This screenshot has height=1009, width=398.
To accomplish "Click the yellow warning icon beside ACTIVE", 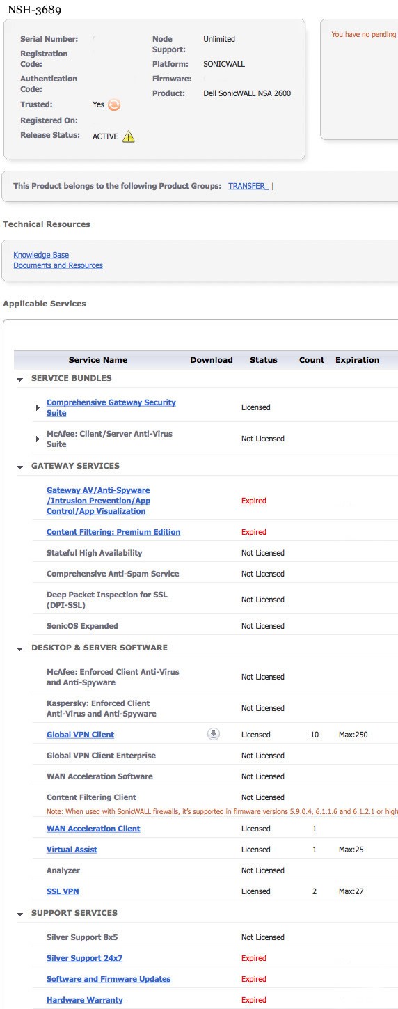I will (x=129, y=136).
